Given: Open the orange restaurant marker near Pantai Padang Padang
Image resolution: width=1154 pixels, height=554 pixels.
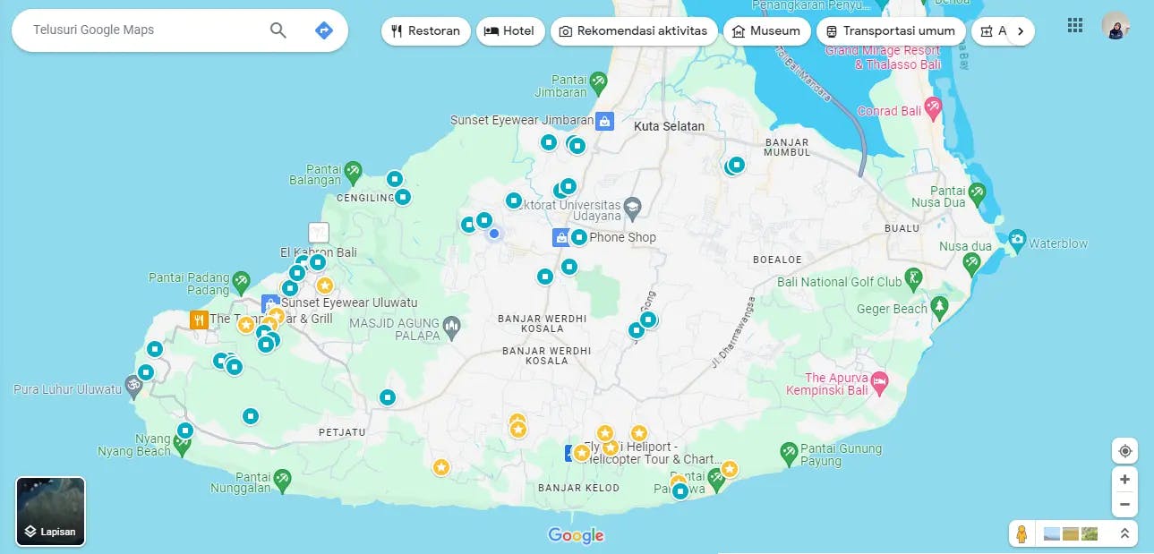Looking at the screenshot, I should [199, 319].
